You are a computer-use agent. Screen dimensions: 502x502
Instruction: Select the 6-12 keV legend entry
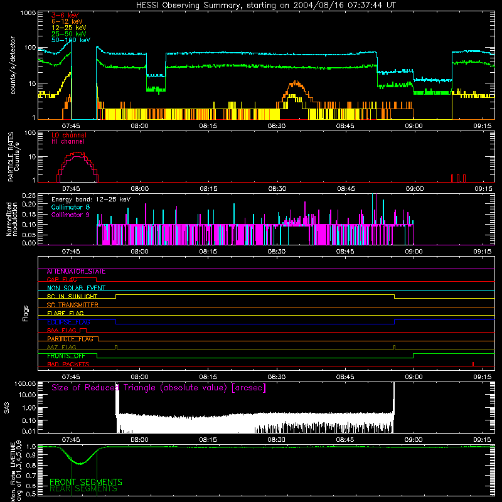[67, 21]
